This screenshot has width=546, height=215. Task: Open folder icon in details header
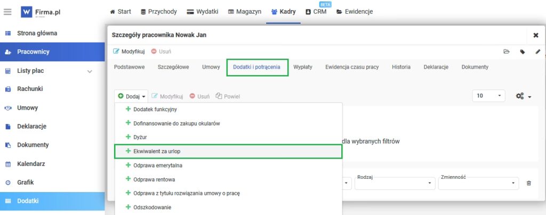[507, 52]
